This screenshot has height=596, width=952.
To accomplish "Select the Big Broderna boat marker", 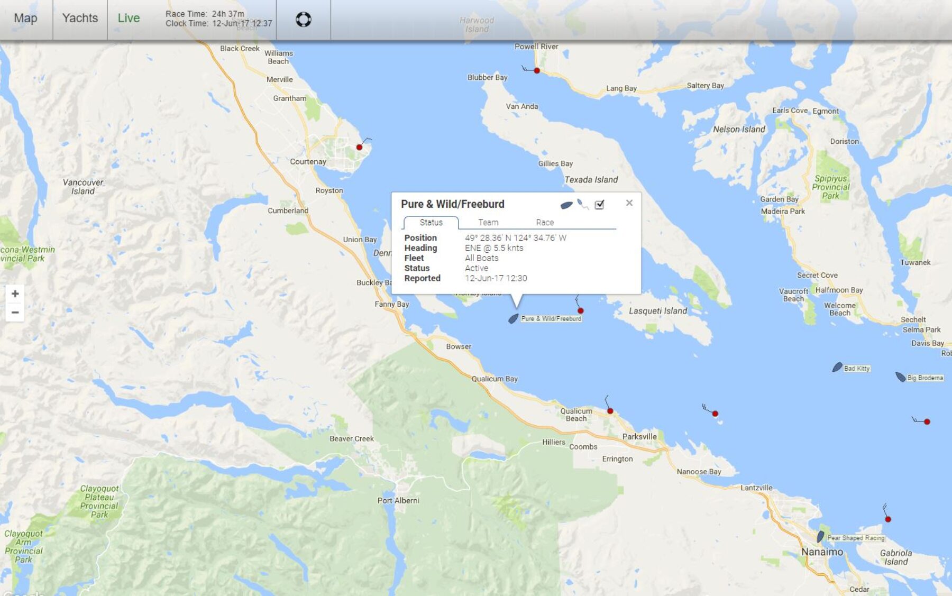I will (900, 377).
